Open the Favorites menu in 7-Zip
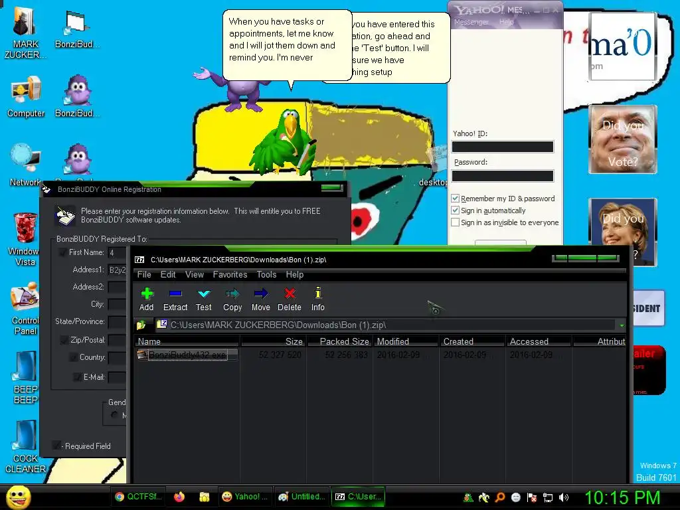This screenshot has height=510, width=680. click(x=230, y=274)
